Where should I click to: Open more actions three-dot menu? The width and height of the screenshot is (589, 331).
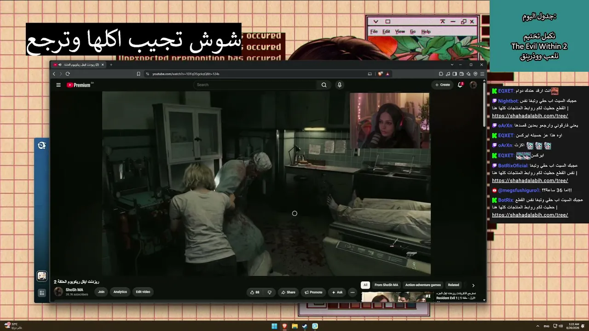point(352,292)
